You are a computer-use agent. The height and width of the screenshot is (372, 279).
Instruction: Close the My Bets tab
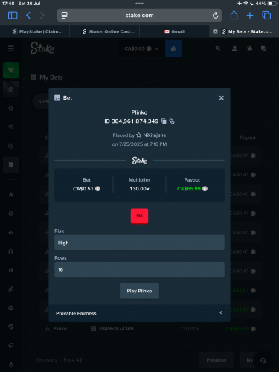(215, 31)
